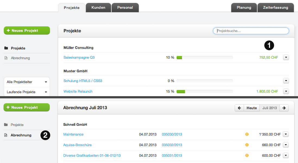Click the Juli 2013 month button
The width and height of the screenshot is (298, 163).
pyautogui.click(x=269, y=108)
